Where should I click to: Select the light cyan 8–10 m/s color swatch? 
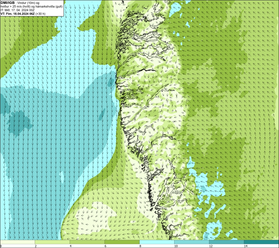(x=157, y=242)
